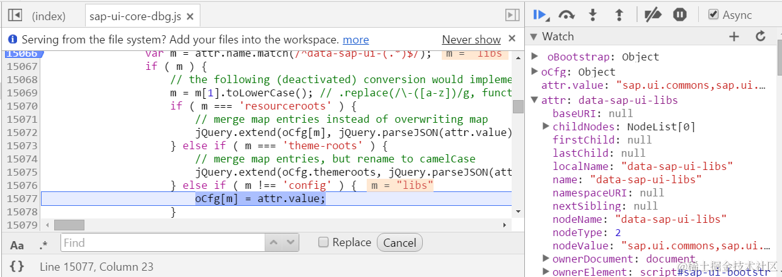
Task: Pretty print the source with braces icon
Action: pyautogui.click(x=17, y=266)
